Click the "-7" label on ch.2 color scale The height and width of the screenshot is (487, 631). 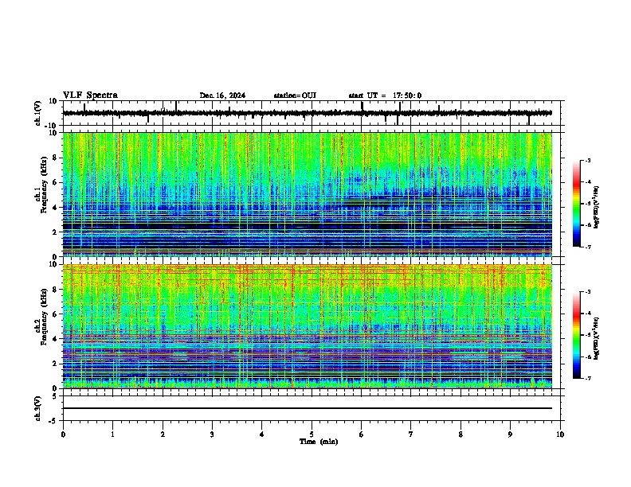(588, 379)
